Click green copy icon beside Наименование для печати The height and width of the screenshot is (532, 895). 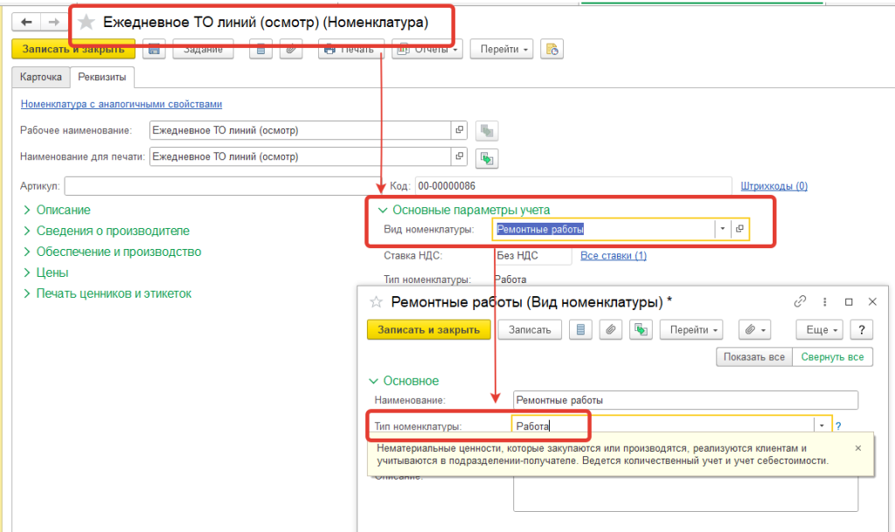click(x=487, y=157)
